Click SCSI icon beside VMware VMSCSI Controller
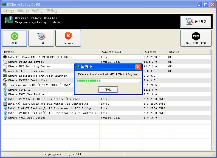Screen dimensions: 217x158 coord(5,80)
